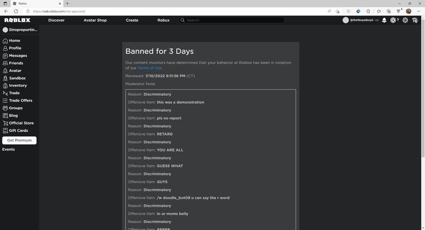
Task: Open Groups in the sidebar
Action: pyautogui.click(x=13, y=108)
